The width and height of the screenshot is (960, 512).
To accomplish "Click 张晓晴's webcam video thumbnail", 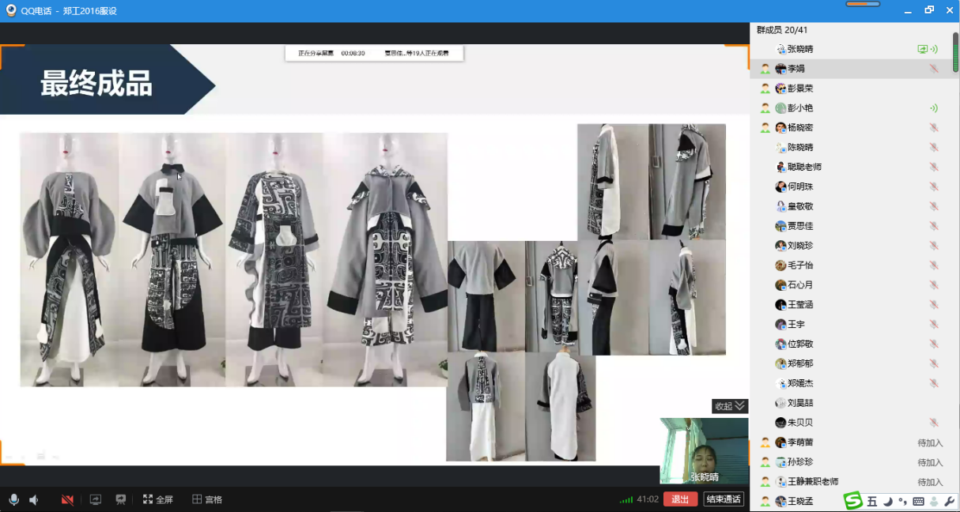I will [x=704, y=449].
